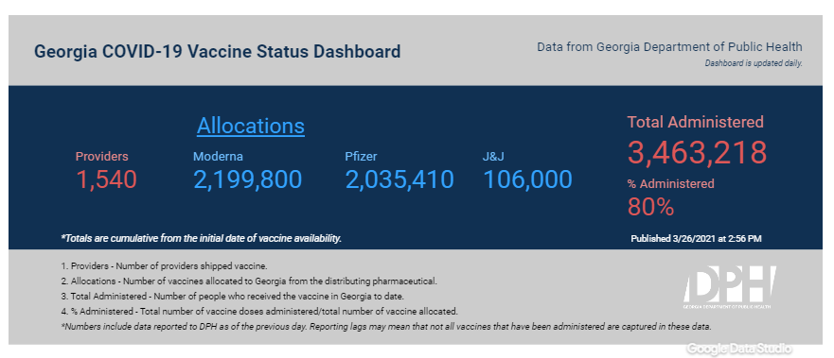Select the Providers count 1,540
Viewport: 834px width, 358px height.
click(x=106, y=179)
